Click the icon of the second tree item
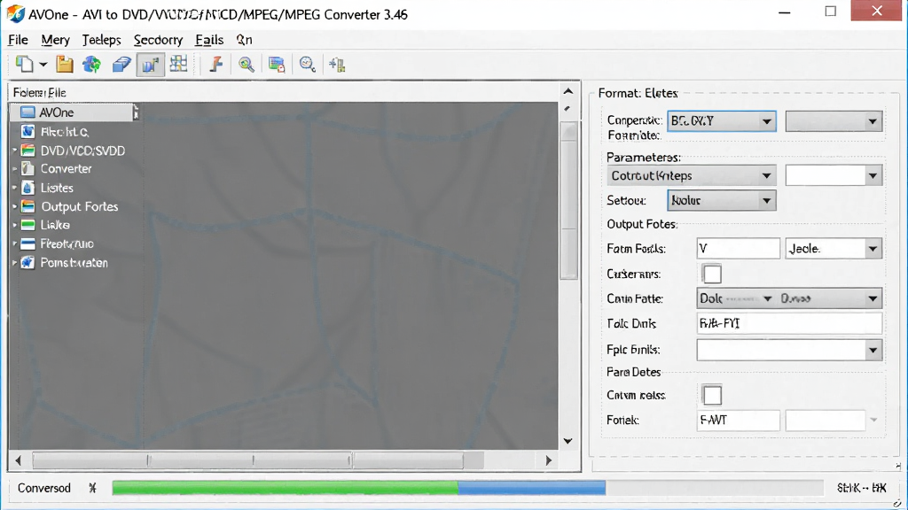 coord(27,131)
